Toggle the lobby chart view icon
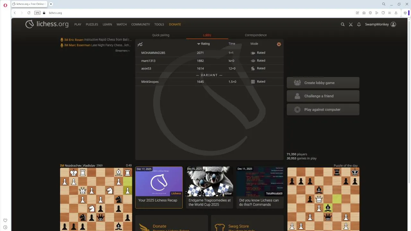This screenshot has height=231, width=411. (x=140, y=44)
